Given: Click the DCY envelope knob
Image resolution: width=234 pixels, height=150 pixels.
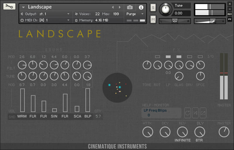Looking at the screenshot, I should click(x=165, y=132).
